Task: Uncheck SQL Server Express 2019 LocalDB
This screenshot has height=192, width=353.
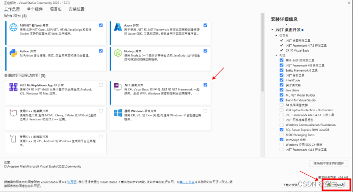Action: coord(282,130)
